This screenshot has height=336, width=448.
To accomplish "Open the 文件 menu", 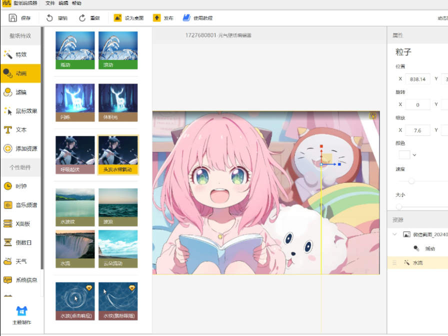I will [50, 3].
